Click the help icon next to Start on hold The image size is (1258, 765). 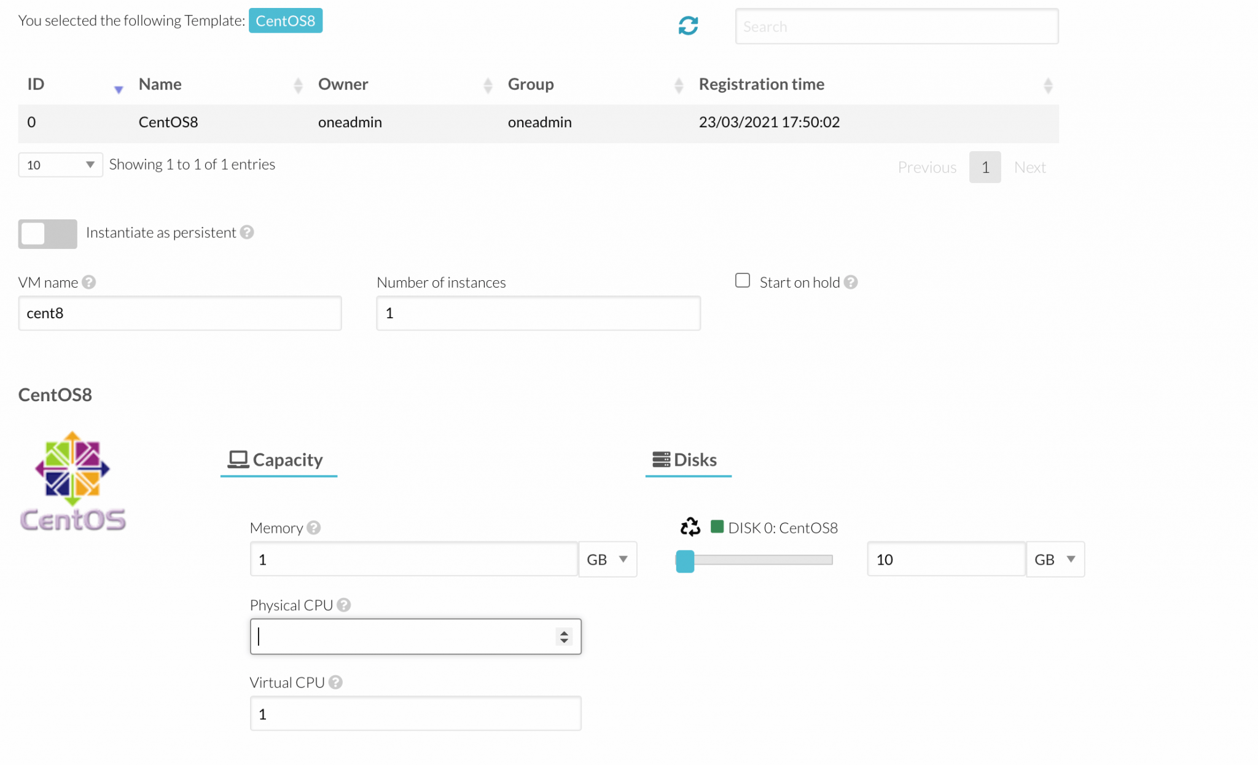851,281
